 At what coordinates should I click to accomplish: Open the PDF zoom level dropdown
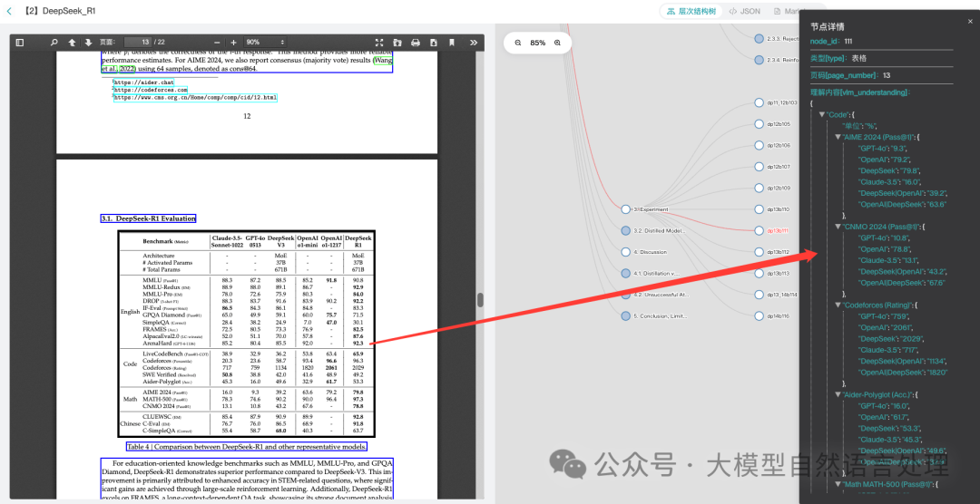(x=265, y=43)
